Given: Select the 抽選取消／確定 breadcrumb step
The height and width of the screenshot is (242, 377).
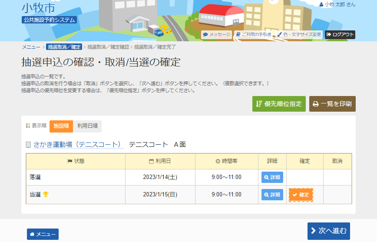Looking at the screenshot, I should click(64, 47).
